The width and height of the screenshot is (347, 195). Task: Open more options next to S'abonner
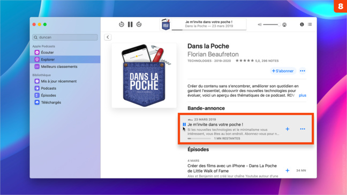coord(303,71)
